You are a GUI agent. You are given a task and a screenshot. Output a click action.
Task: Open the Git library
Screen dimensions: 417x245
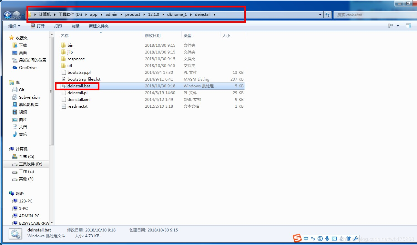click(22, 90)
